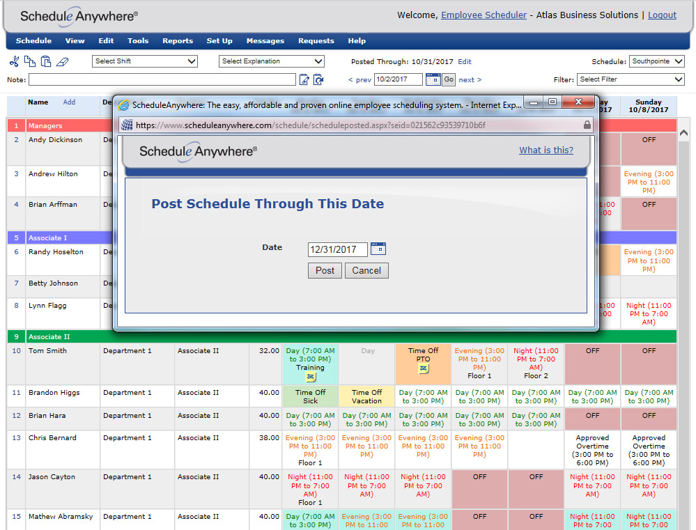Click the Go button
696x530 pixels.
(x=449, y=79)
